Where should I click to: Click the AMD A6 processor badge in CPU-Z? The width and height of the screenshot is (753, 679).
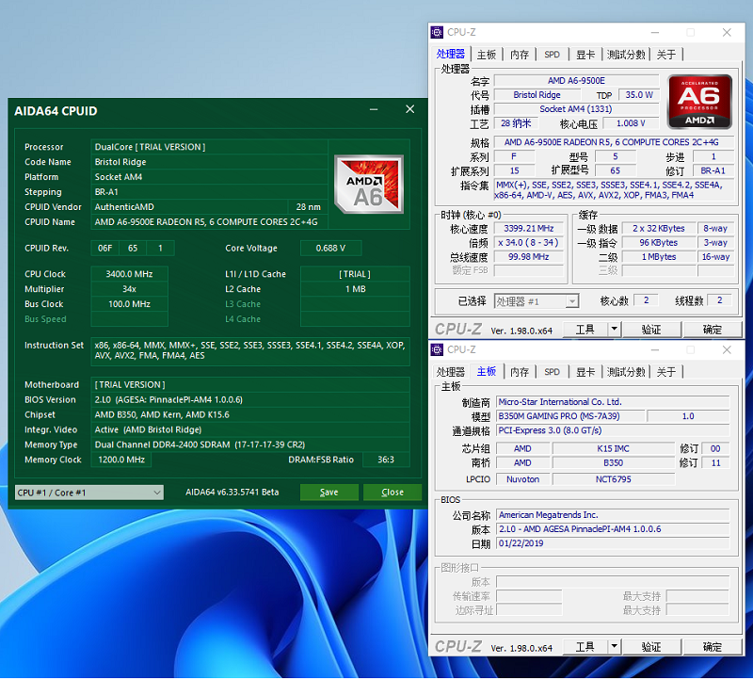coord(699,102)
